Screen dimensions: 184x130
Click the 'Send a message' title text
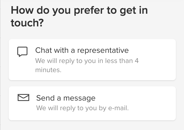point(66,98)
